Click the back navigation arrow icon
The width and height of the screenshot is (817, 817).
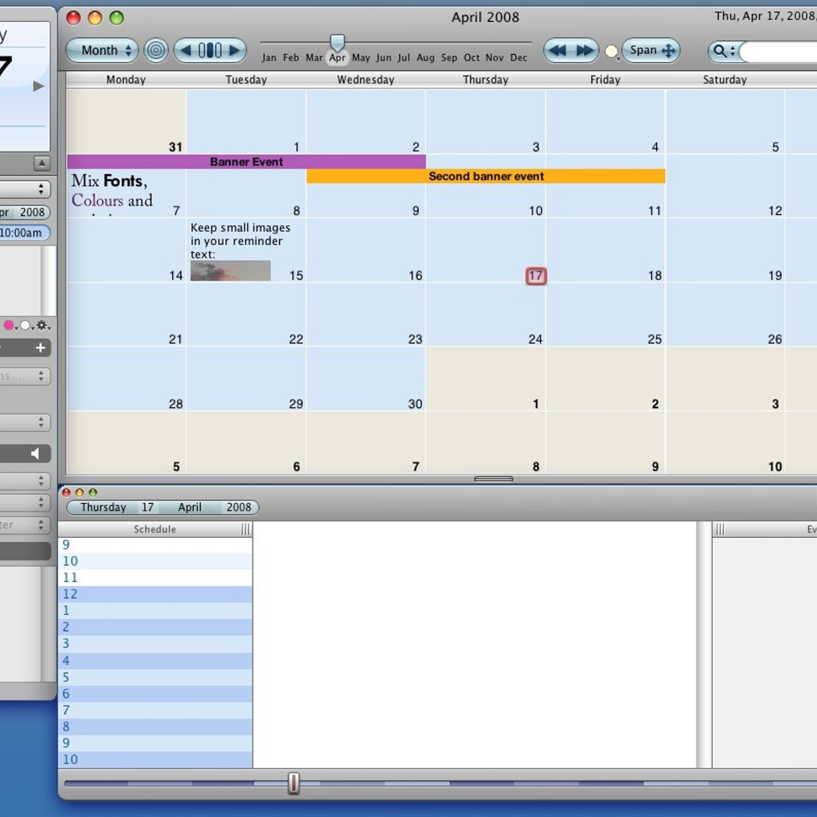(187, 50)
